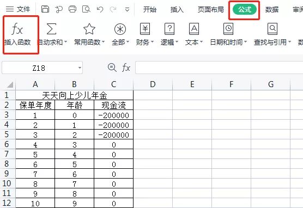The image size is (303, 208).
Task: Open the Text (文本) functions icon
Action: (x=194, y=29)
